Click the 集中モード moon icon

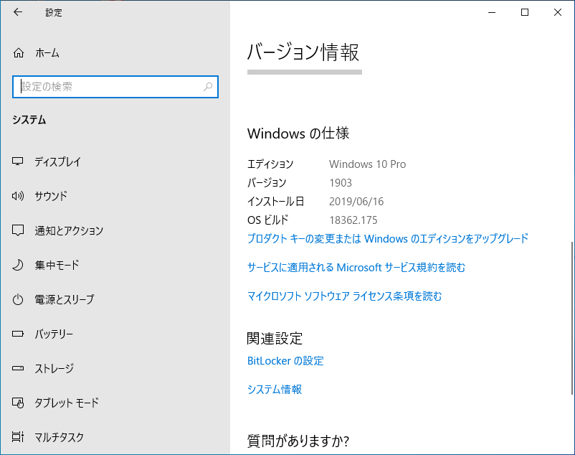tap(18, 265)
